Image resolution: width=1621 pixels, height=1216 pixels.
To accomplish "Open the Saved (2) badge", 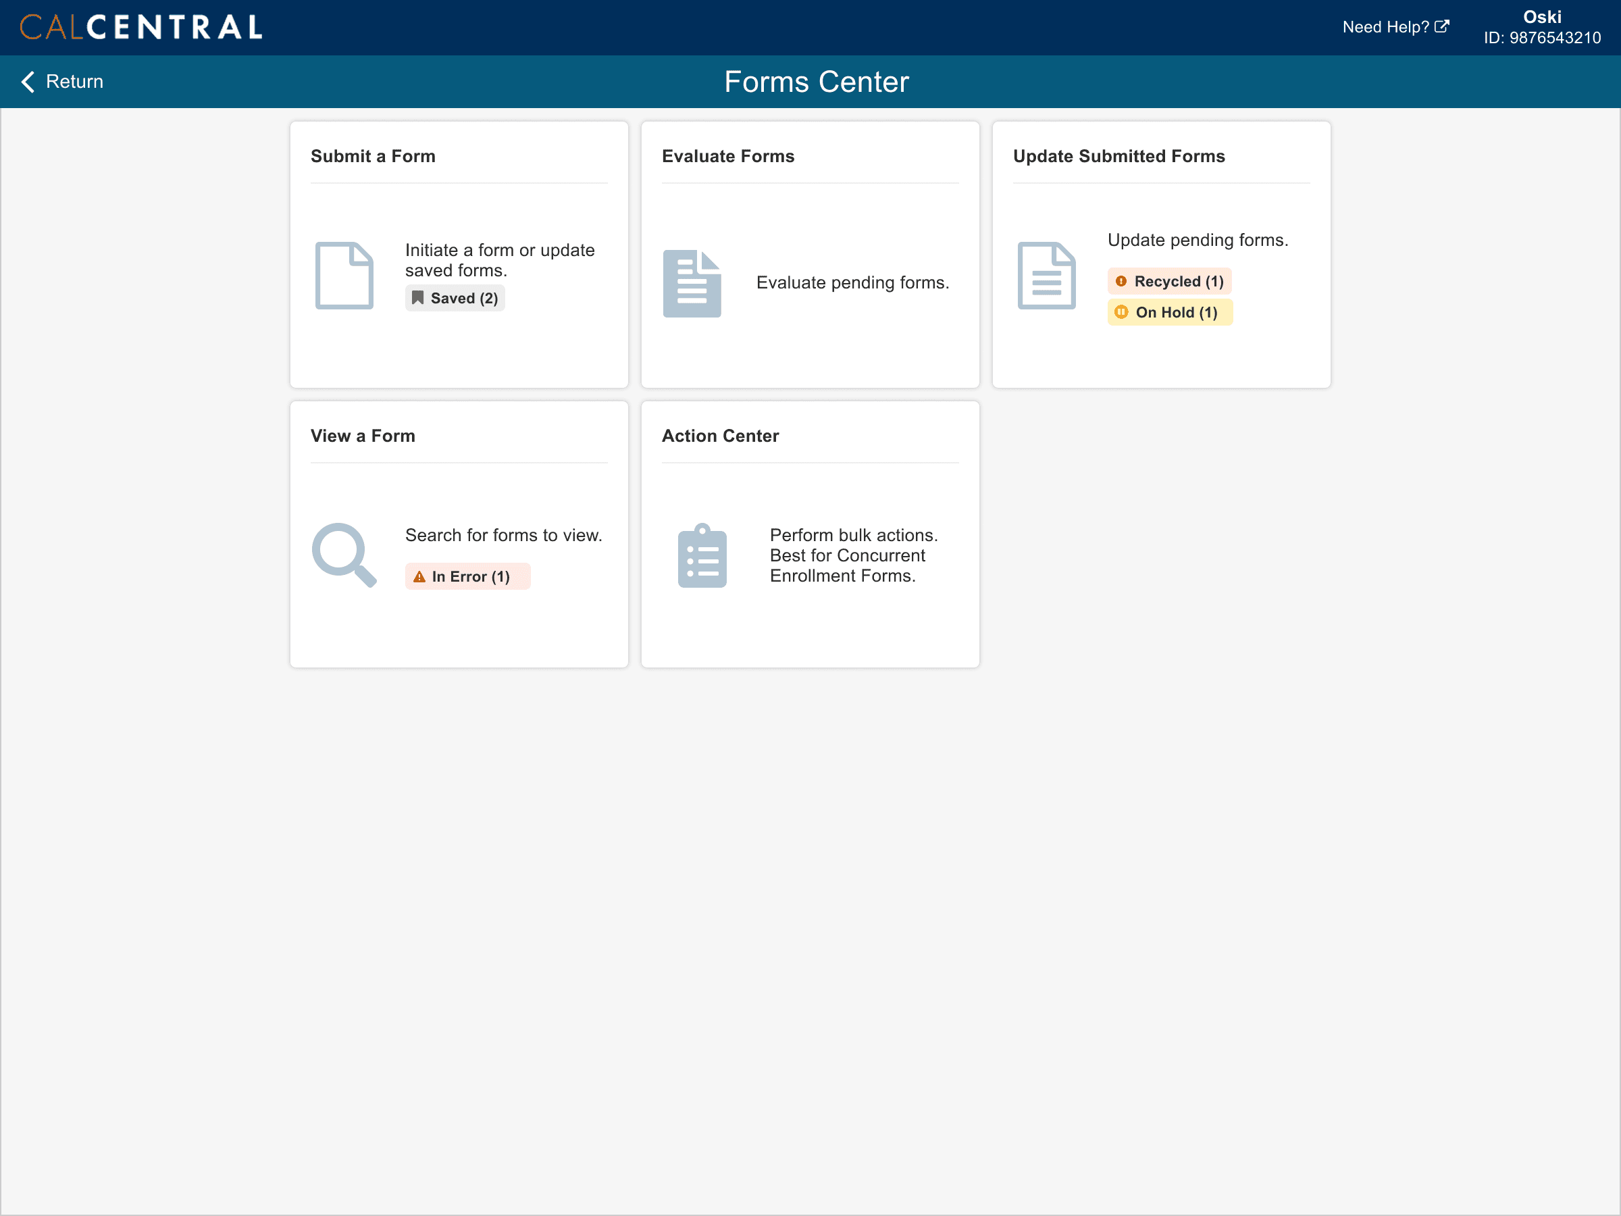I will (455, 298).
